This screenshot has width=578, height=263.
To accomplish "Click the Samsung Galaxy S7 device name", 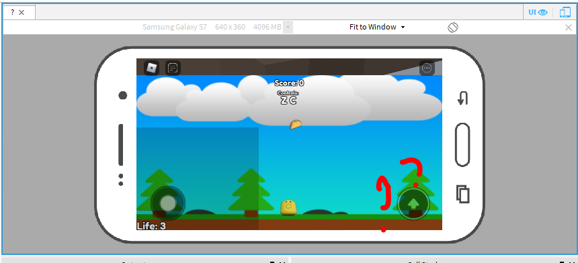I will click(x=175, y=27).
